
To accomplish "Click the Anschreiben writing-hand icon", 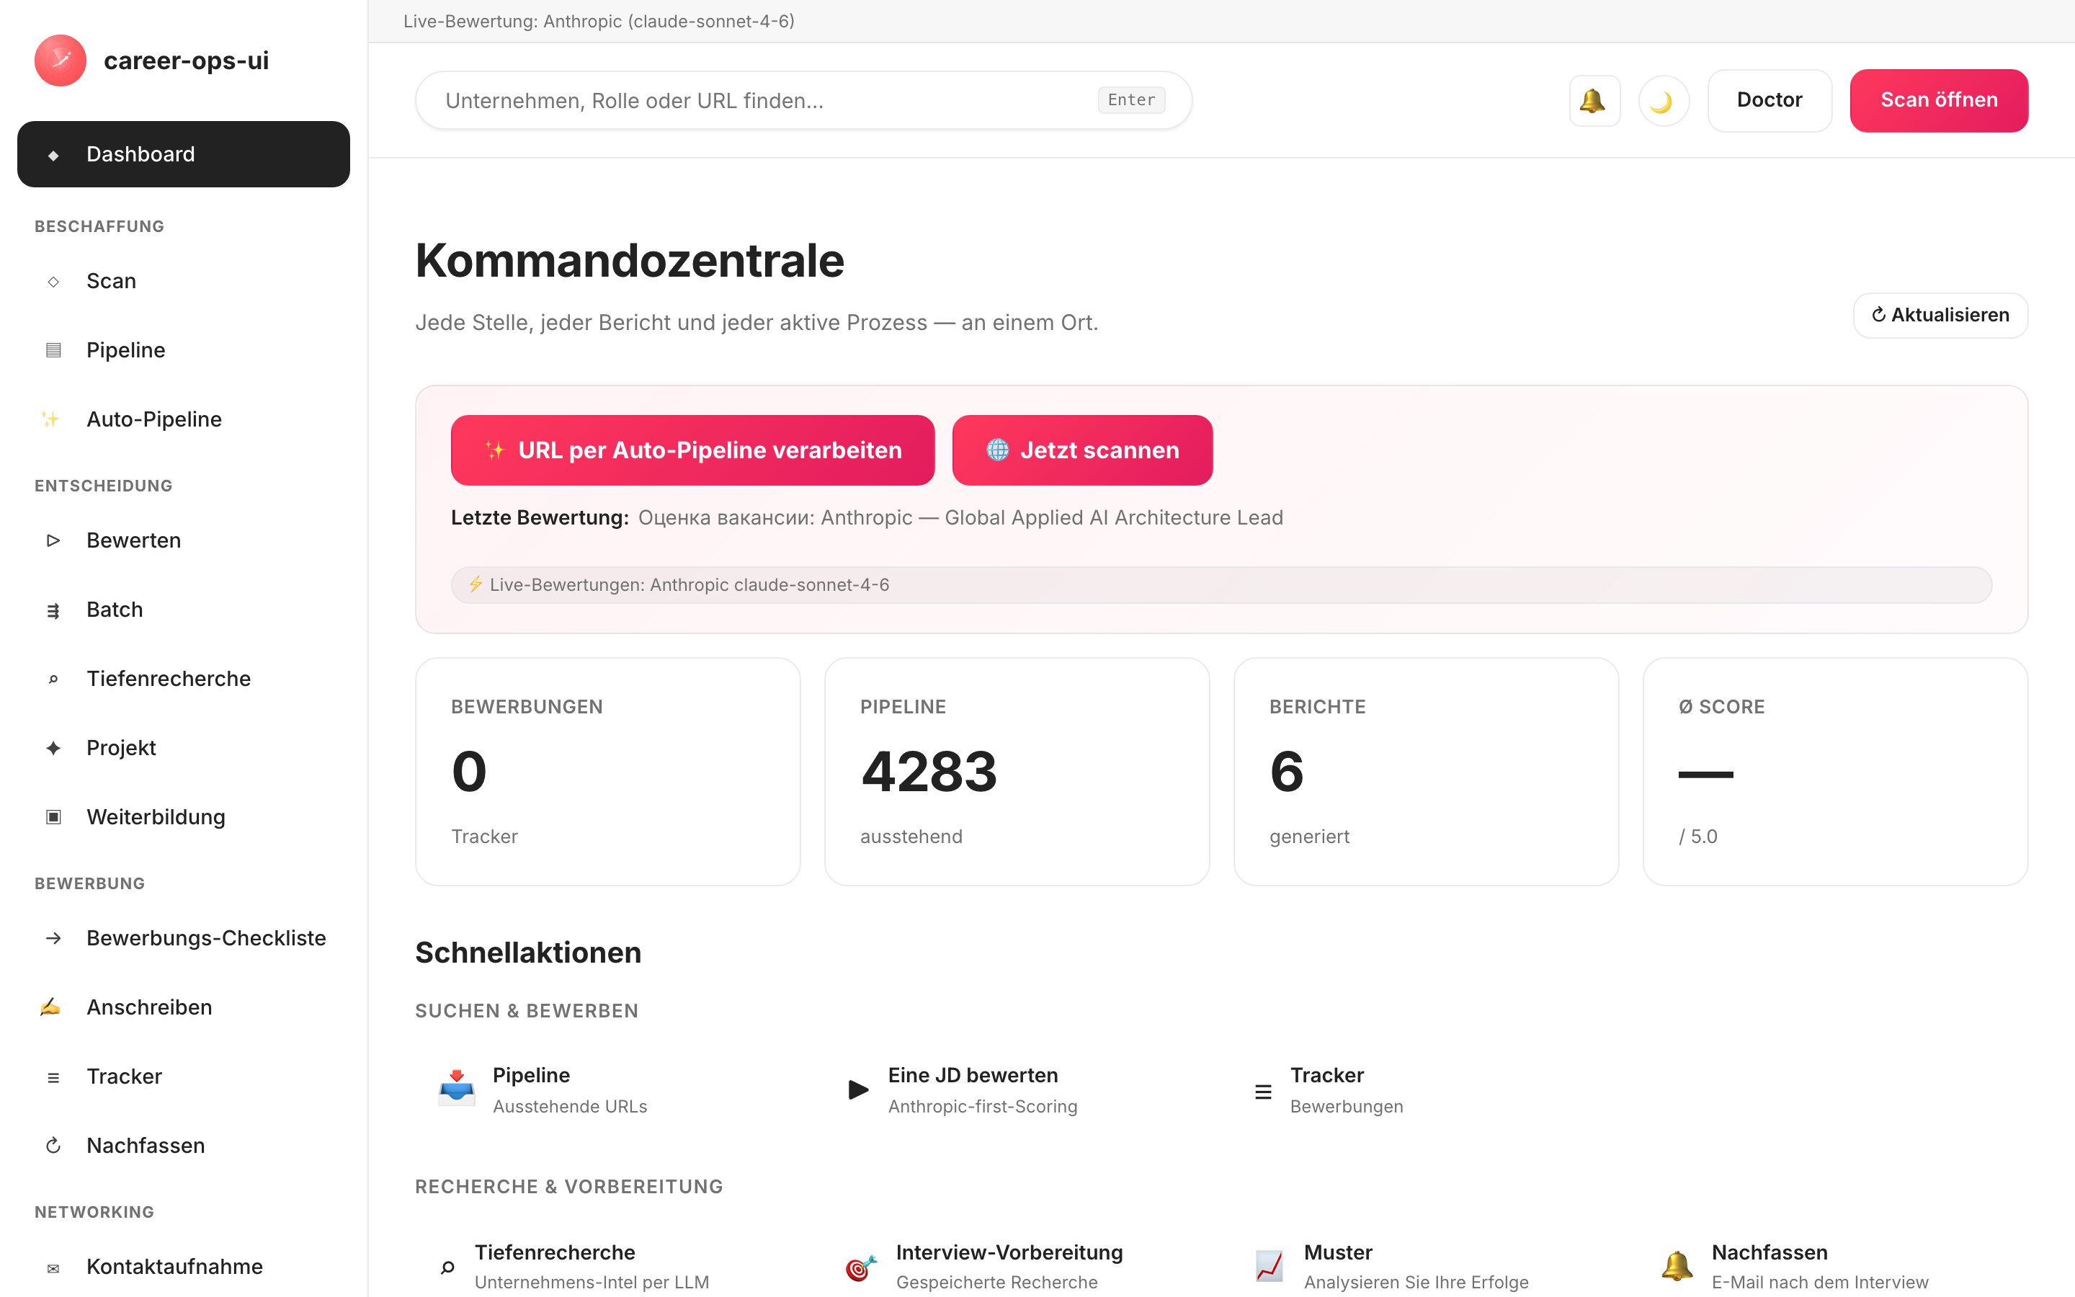I will [50, 1007].
